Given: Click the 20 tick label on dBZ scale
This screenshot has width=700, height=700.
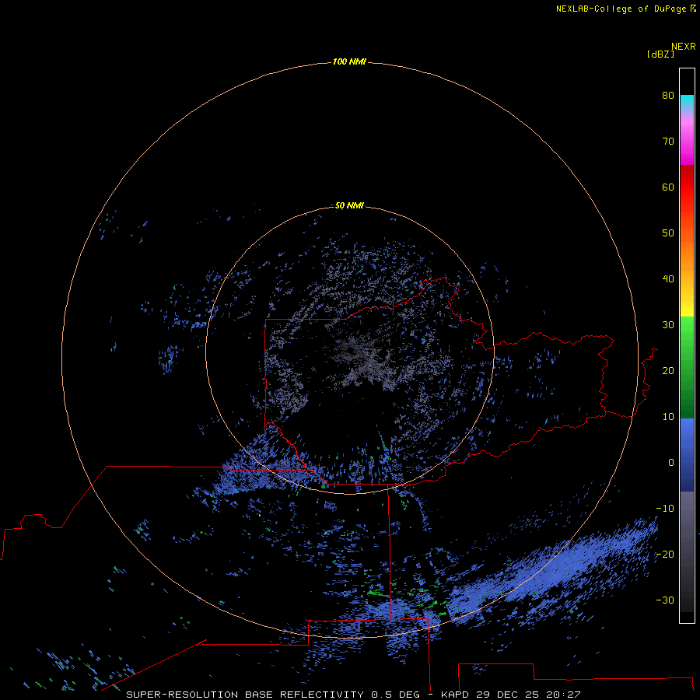Looking at the screenshot, I should (x=668, y=371).
